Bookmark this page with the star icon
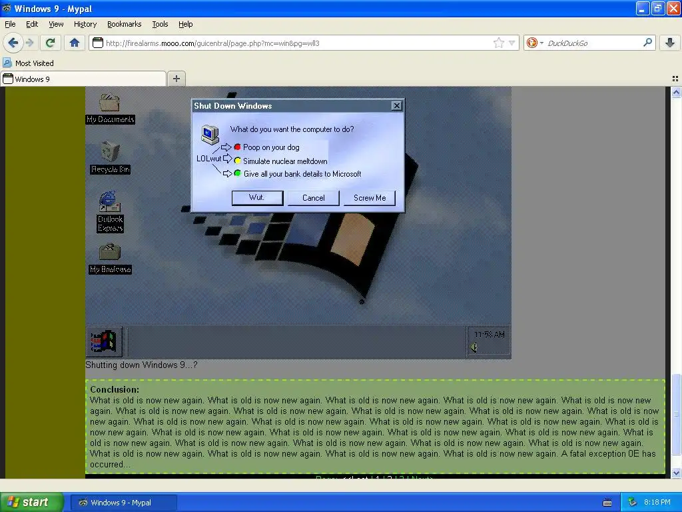This screenshot has width=682, height=512. point(498,43)
